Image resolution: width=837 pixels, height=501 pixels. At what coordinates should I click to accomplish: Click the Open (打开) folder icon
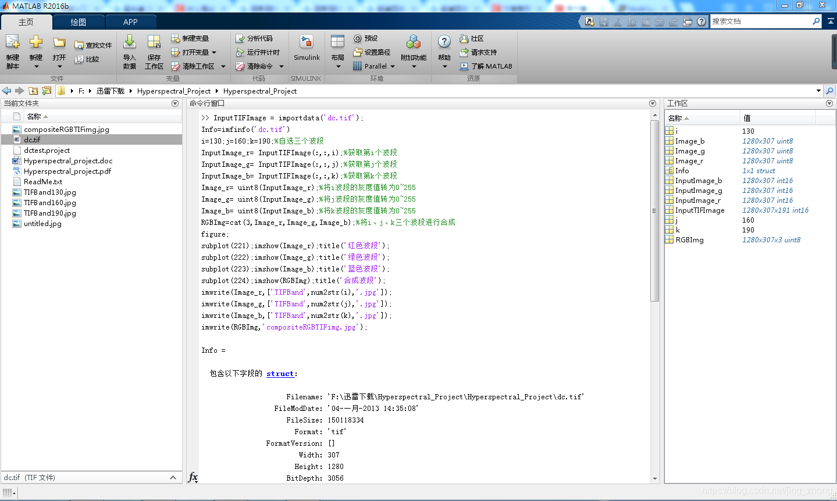[59, 42]
